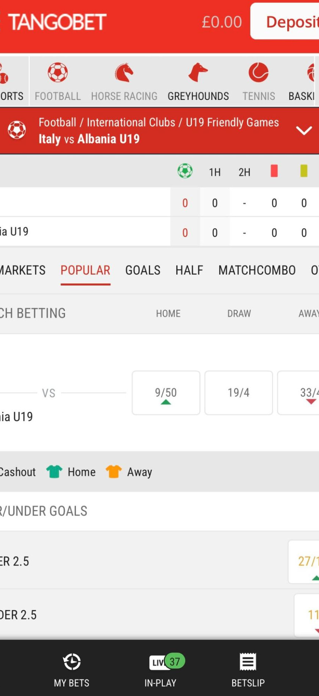Open the Betslip icon
This screenshot has width=319, height=696.
point(248,662)
